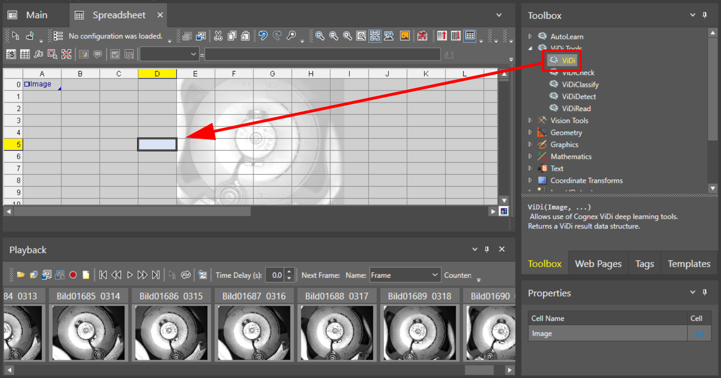Click the orange image overlay icon

point(405,36)
